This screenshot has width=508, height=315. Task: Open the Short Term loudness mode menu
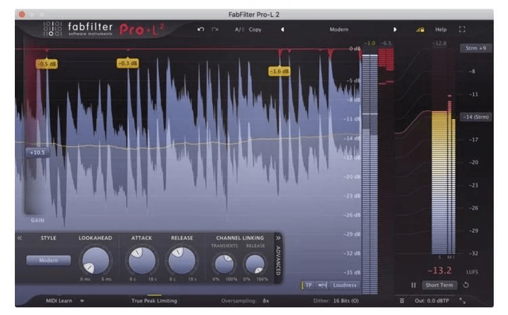[x=440, y=285]
